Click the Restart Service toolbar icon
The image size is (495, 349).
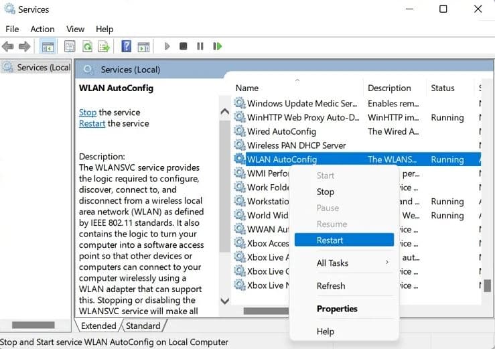[217, 46]
